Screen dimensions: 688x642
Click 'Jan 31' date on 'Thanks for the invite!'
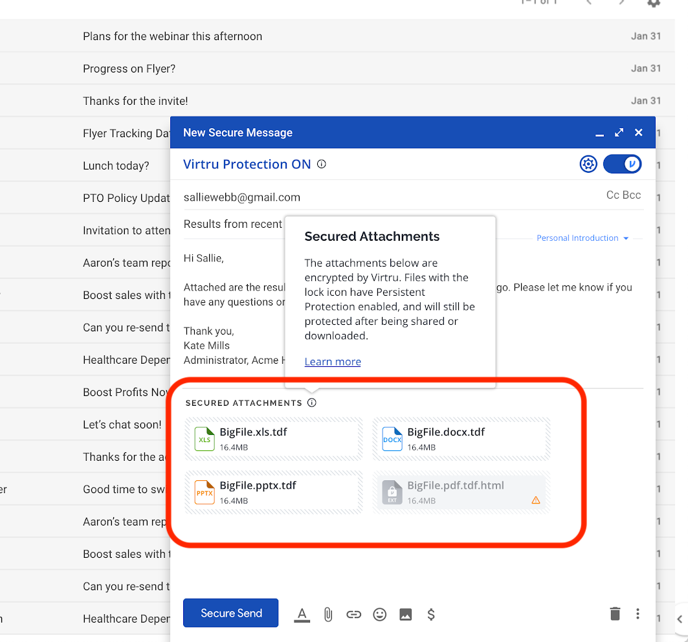[645, 101]
